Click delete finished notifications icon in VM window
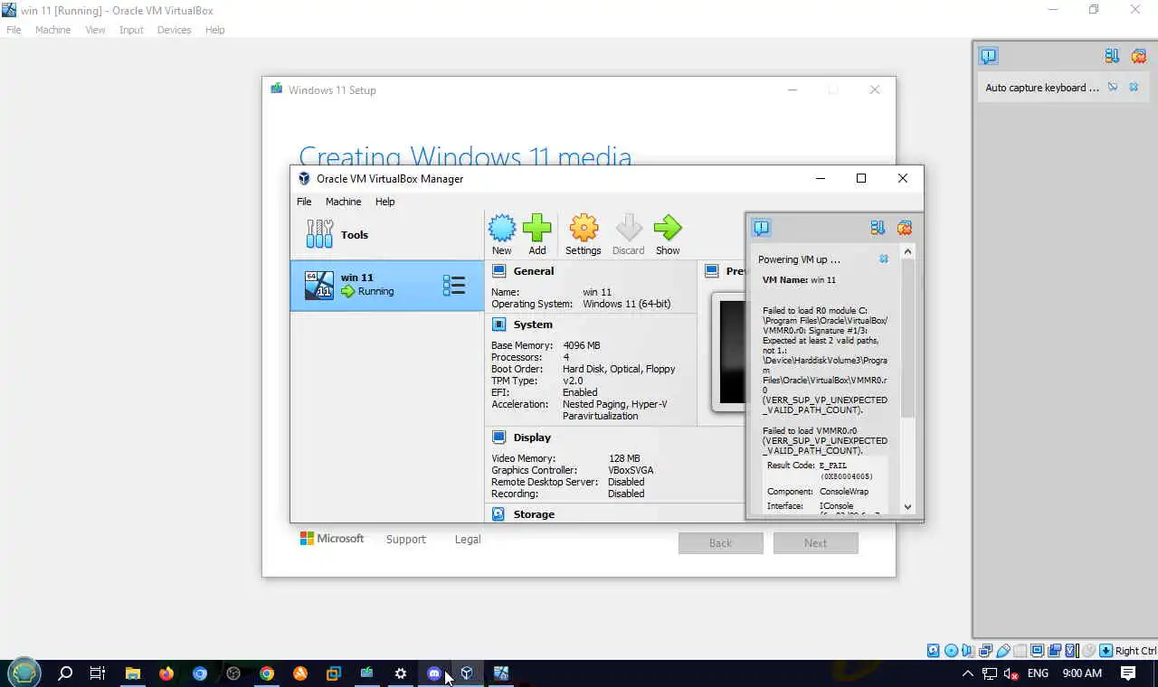 click(x=1139, y=56)
